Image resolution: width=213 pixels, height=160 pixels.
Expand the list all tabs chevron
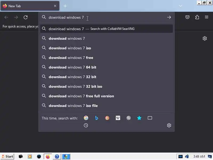click(x=181, y=6)
